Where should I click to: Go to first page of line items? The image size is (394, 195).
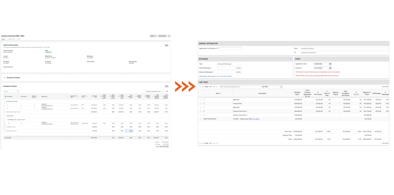coord(200,87)
